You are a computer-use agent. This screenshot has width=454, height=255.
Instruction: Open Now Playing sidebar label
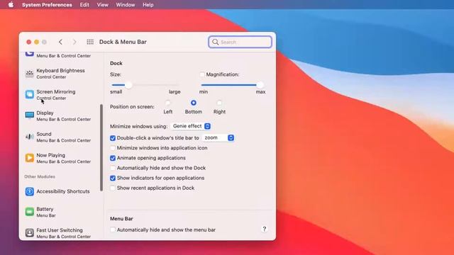click(50, 155)
